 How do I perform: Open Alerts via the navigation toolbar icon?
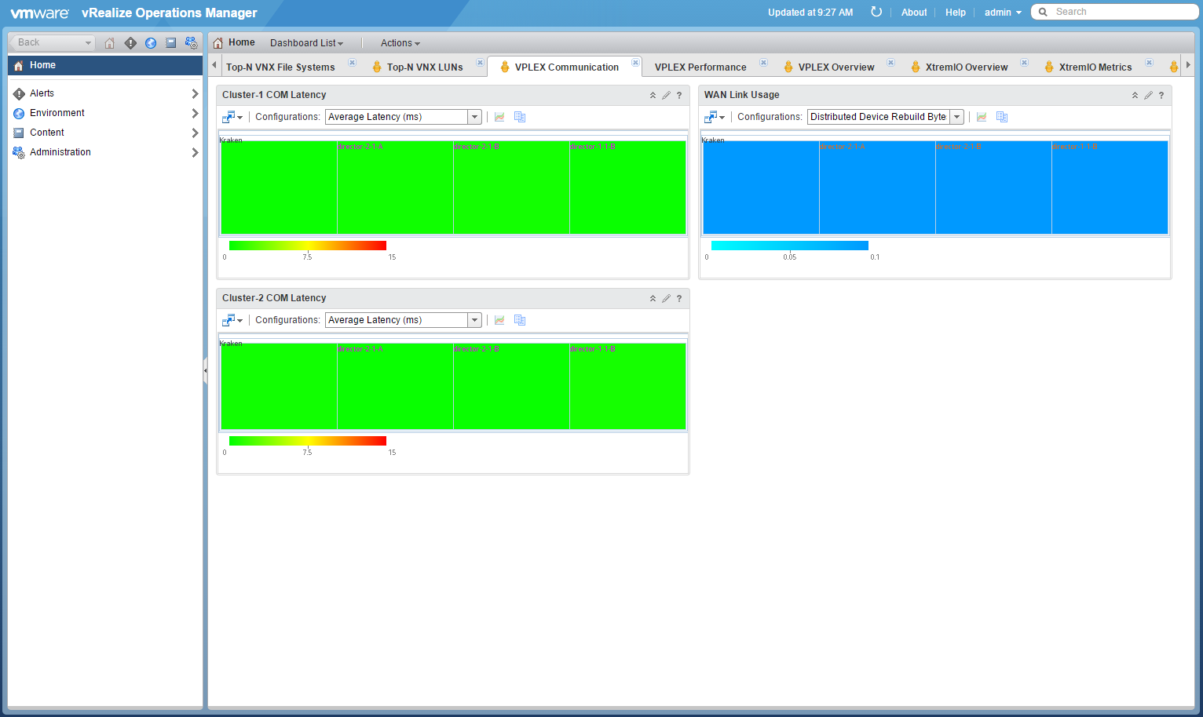click(130, 43)
